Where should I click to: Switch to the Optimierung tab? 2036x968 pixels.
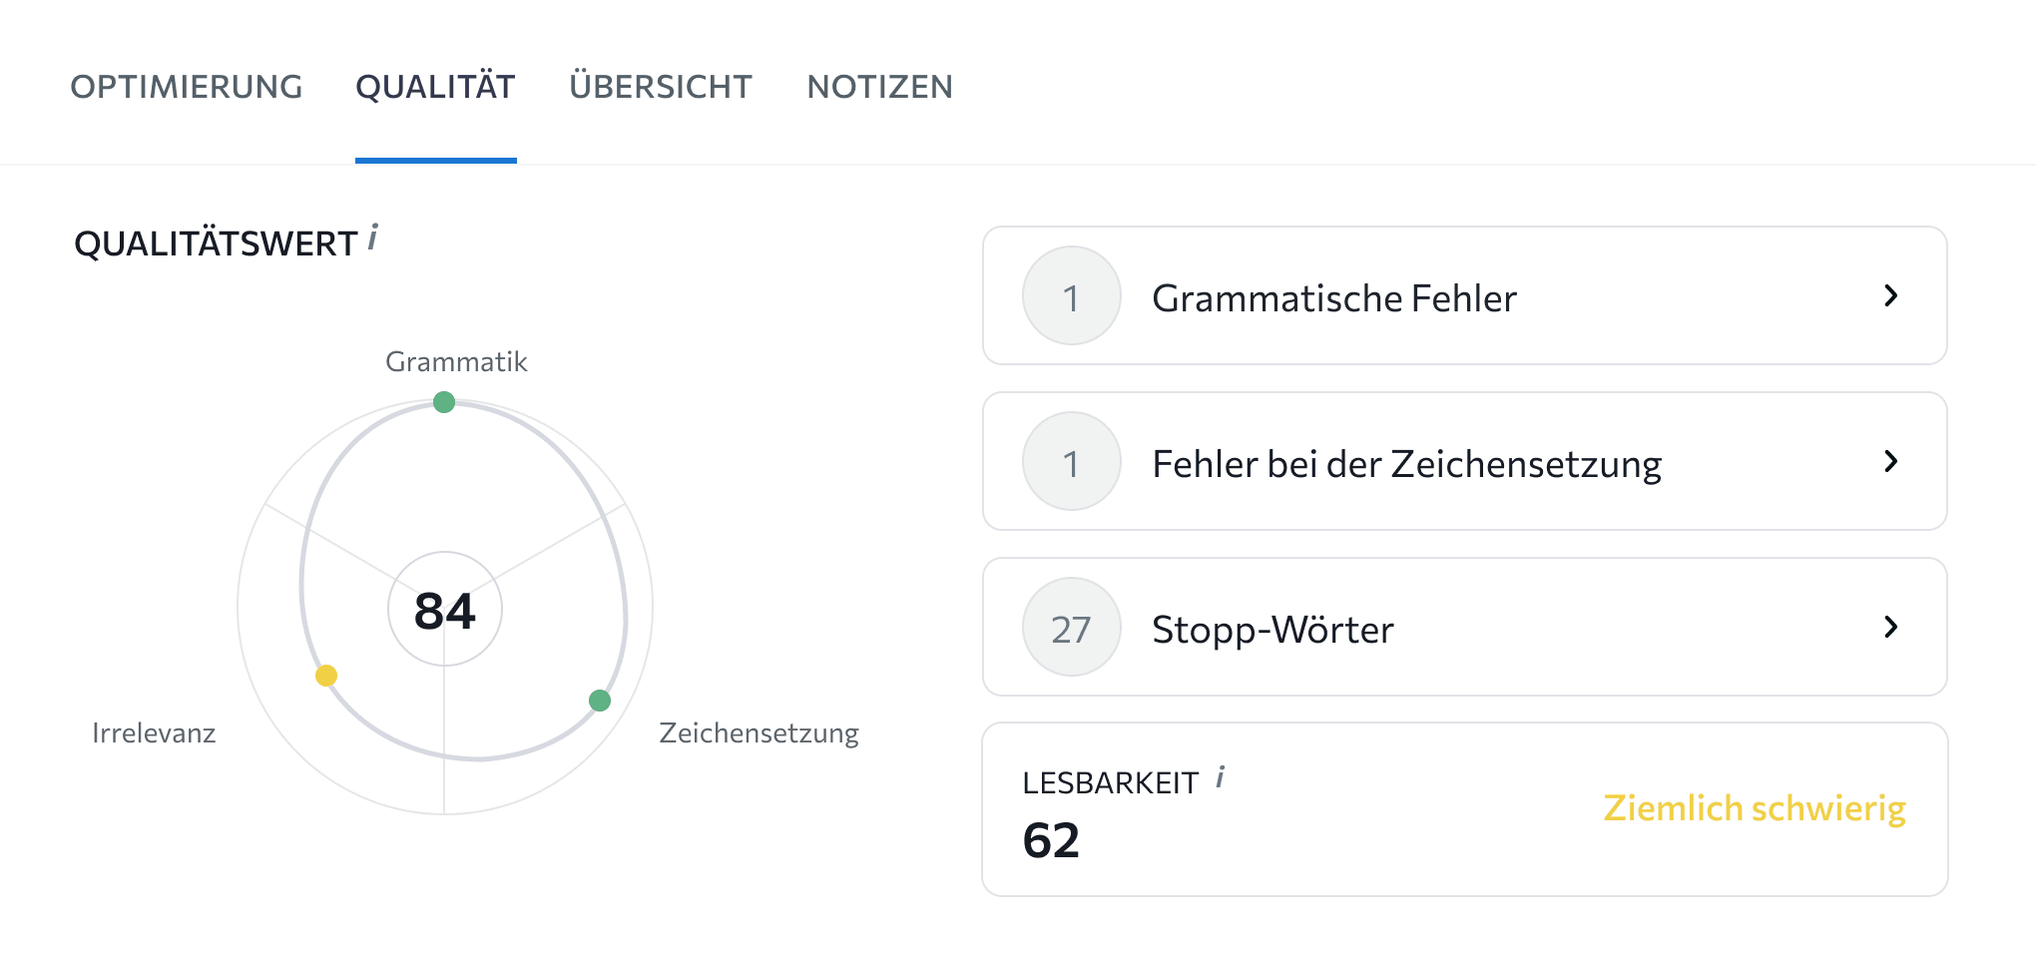click(187, 87)
